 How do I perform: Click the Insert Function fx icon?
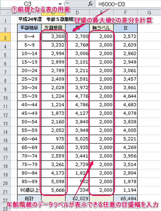[90, 4]
